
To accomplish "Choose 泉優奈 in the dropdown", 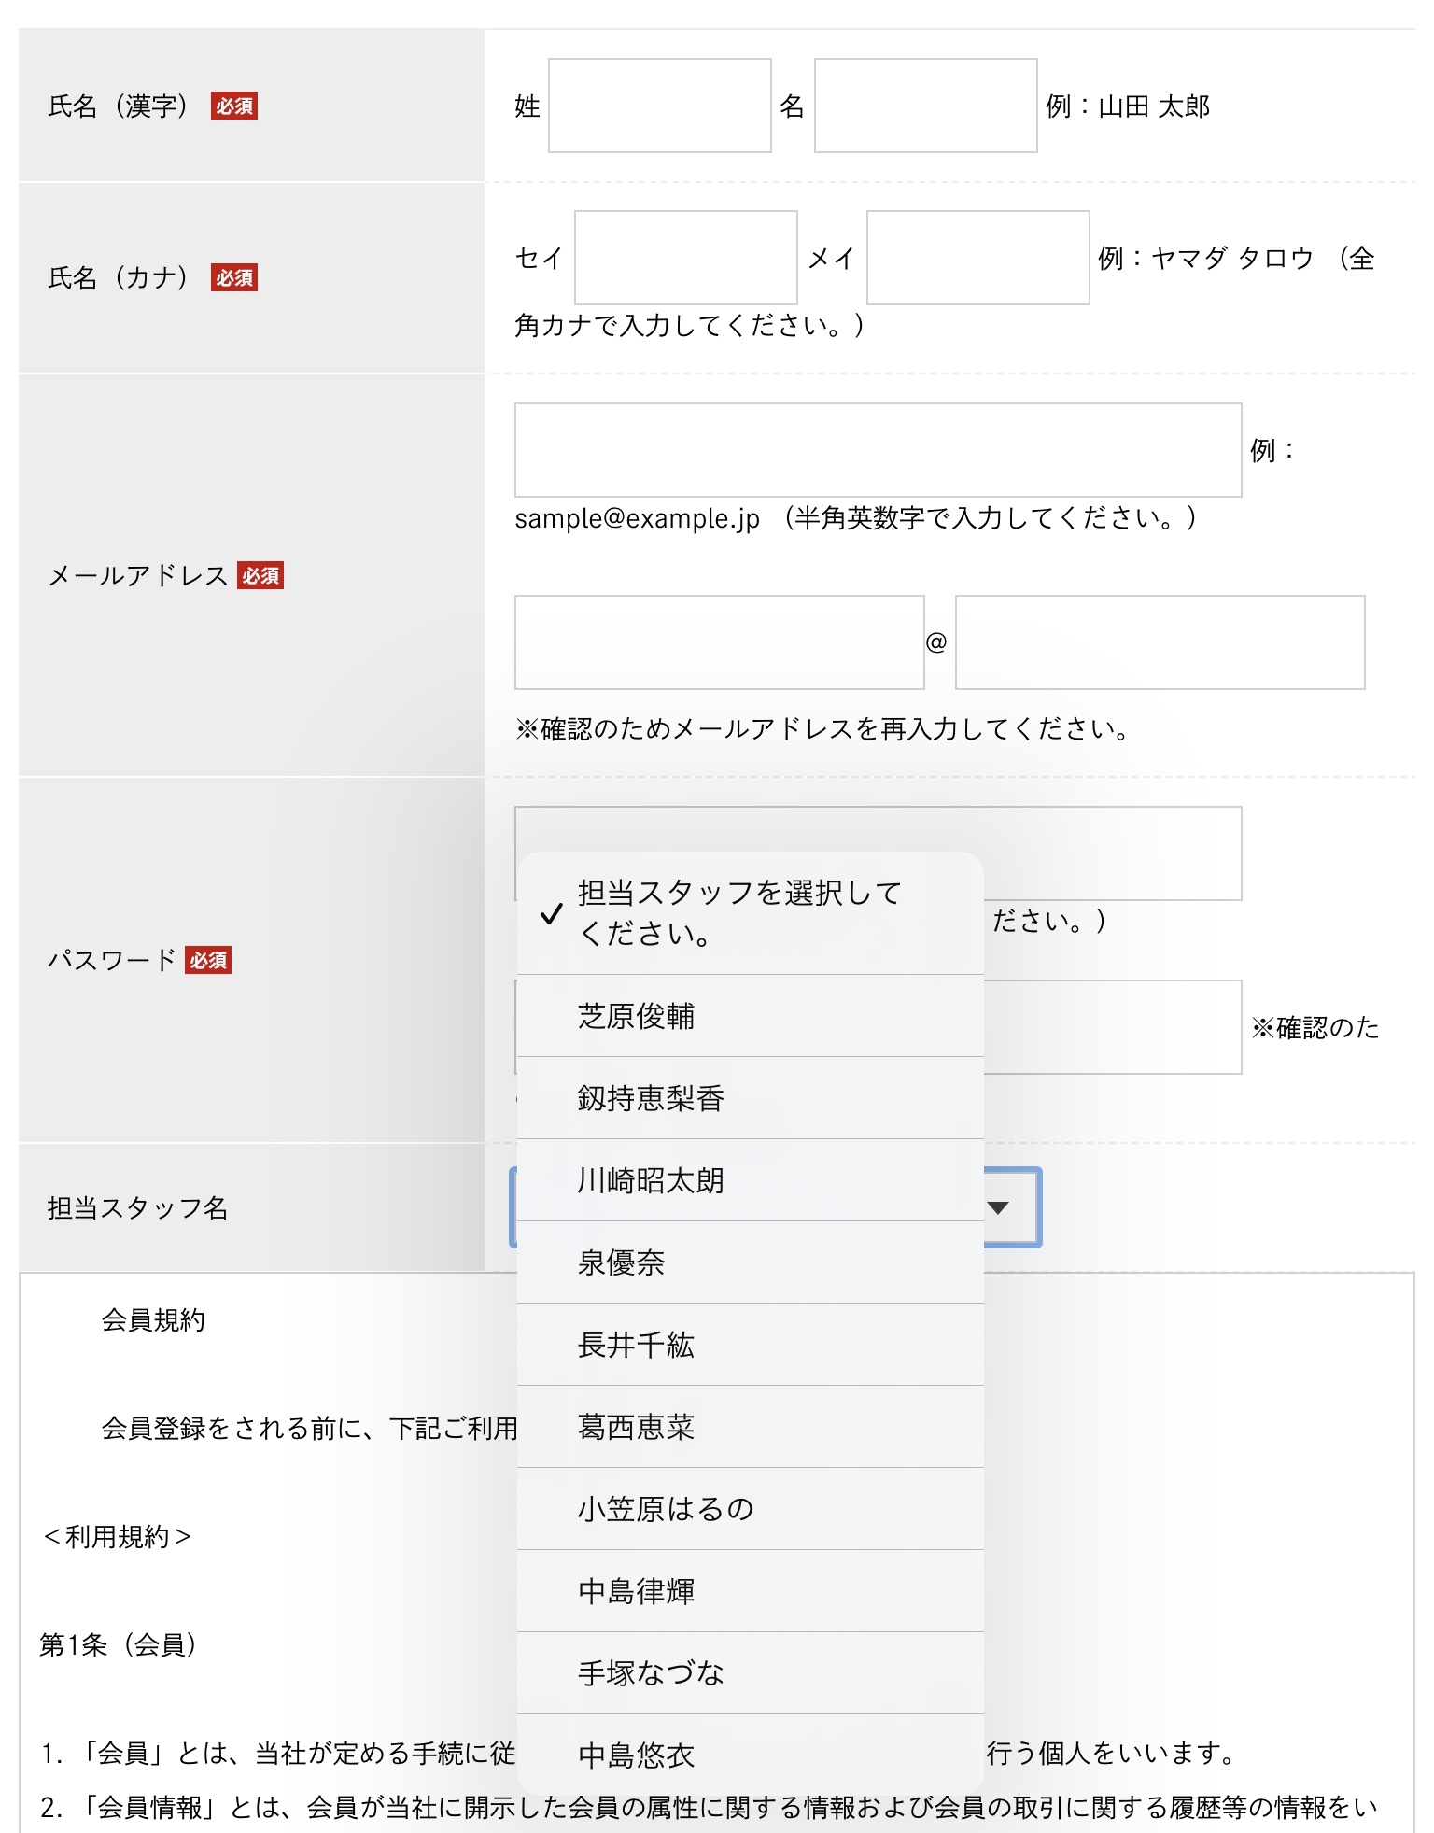I will tap(751, 1262).
